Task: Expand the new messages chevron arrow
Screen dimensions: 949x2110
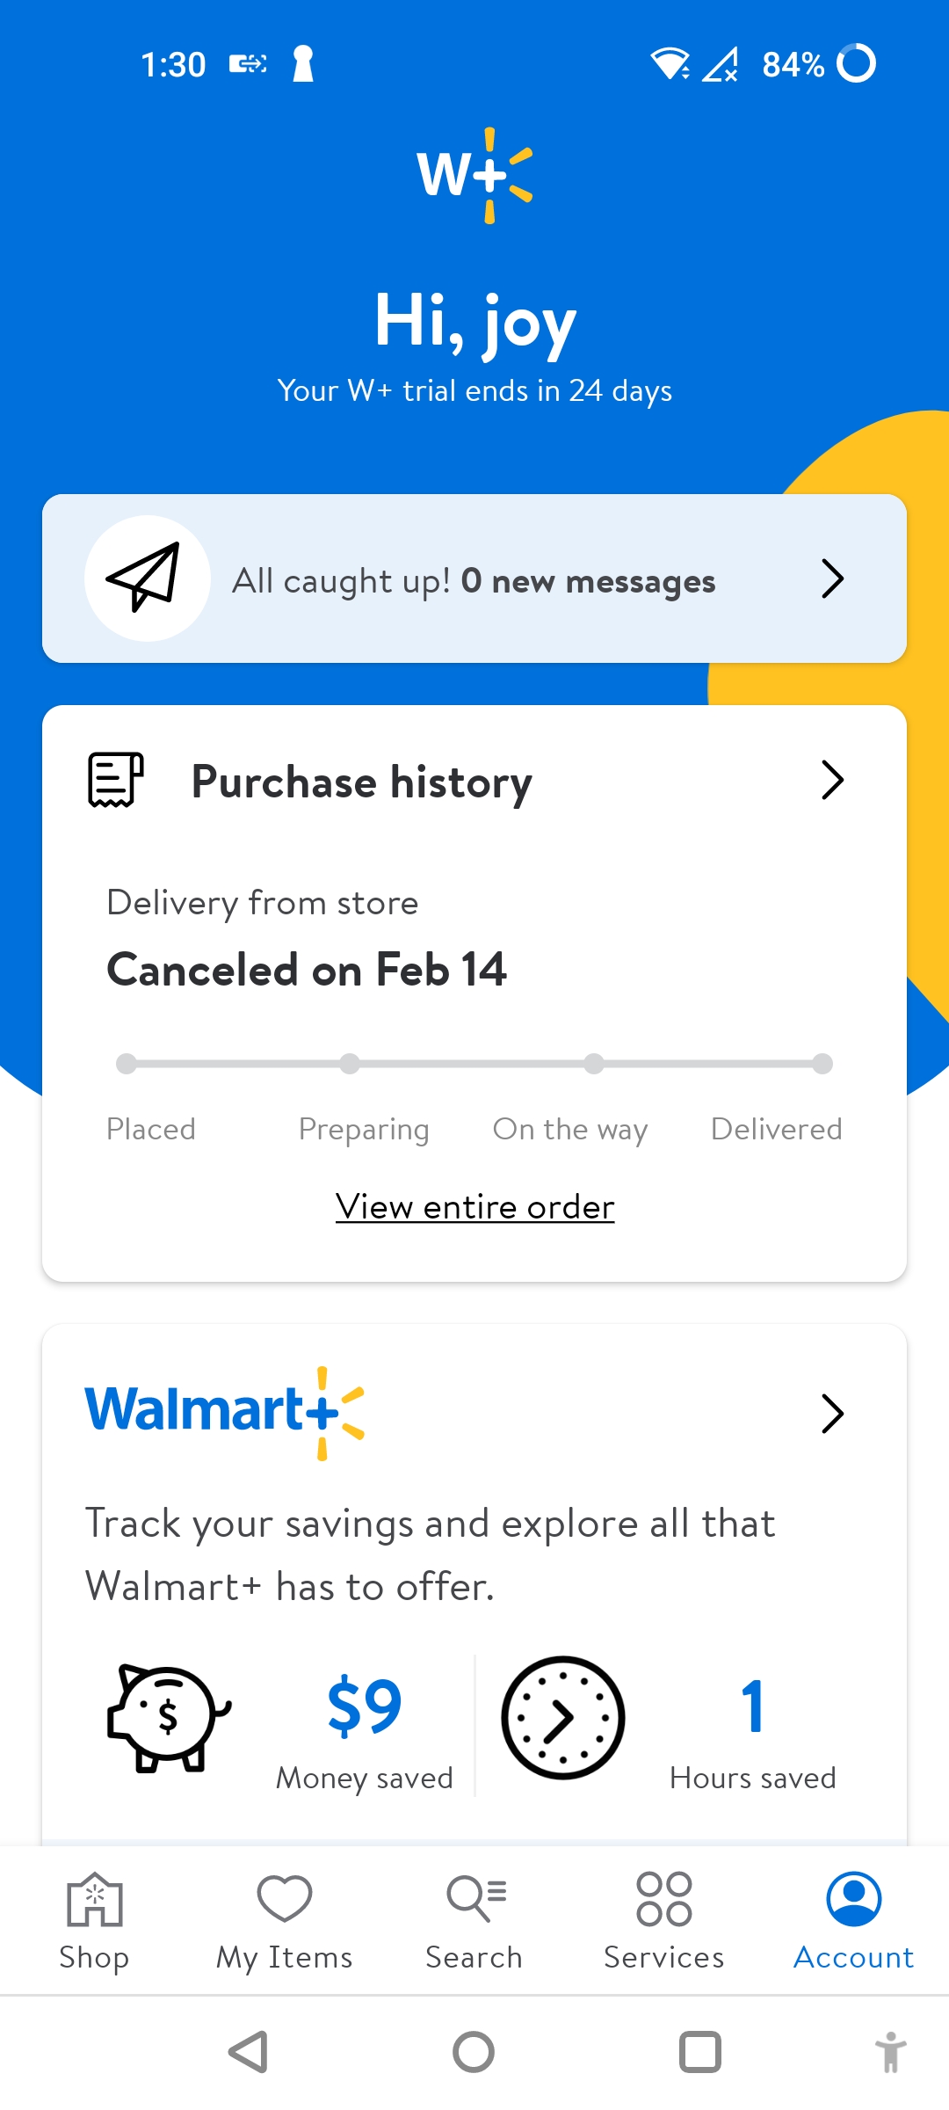Action: coord(831,578)
